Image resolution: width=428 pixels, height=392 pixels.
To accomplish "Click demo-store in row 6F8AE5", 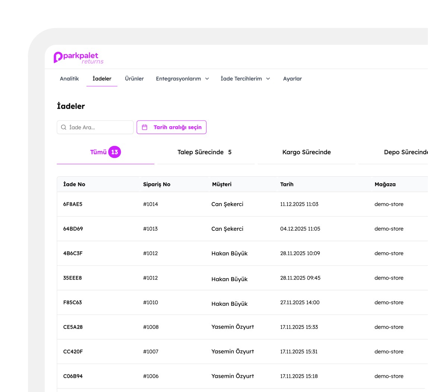I will (389, 204).
